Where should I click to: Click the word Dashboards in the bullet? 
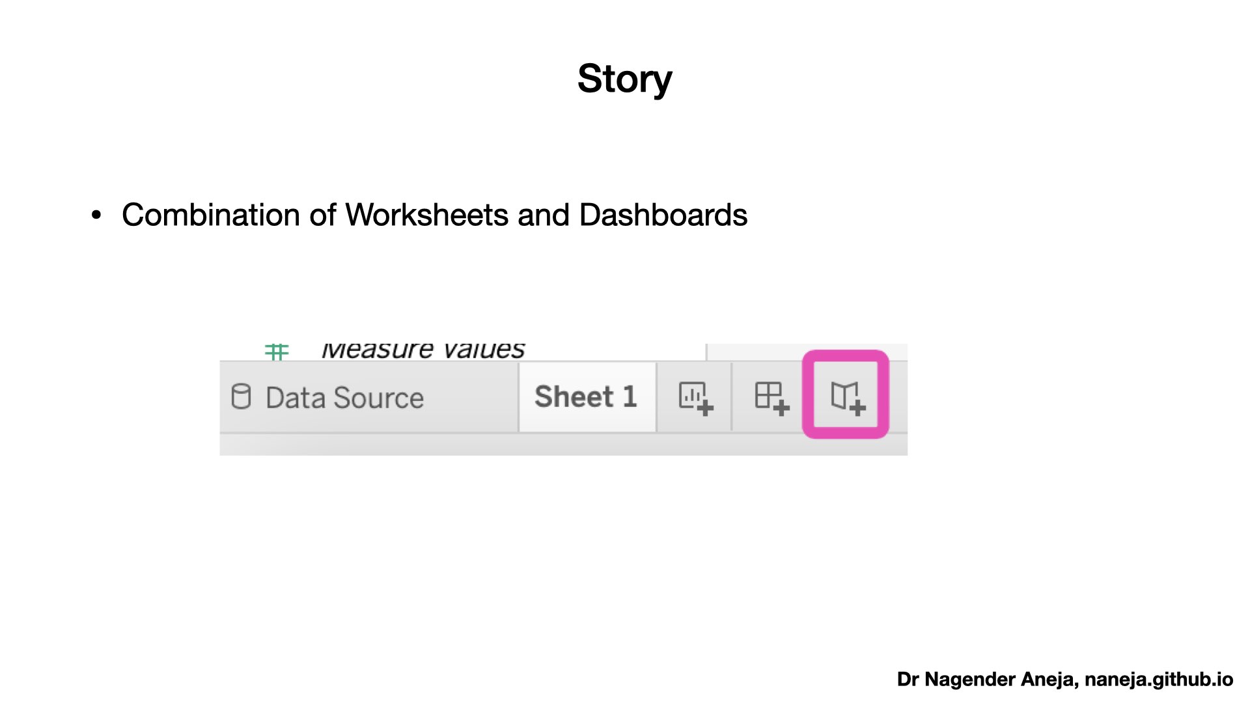(x=663, y=215)
